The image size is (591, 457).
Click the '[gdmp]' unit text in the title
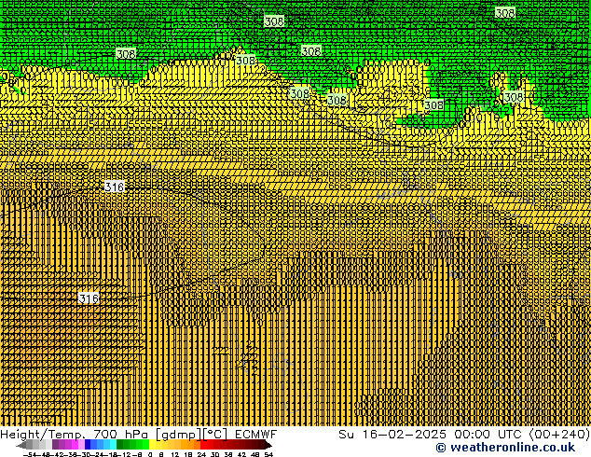[178, 435]
